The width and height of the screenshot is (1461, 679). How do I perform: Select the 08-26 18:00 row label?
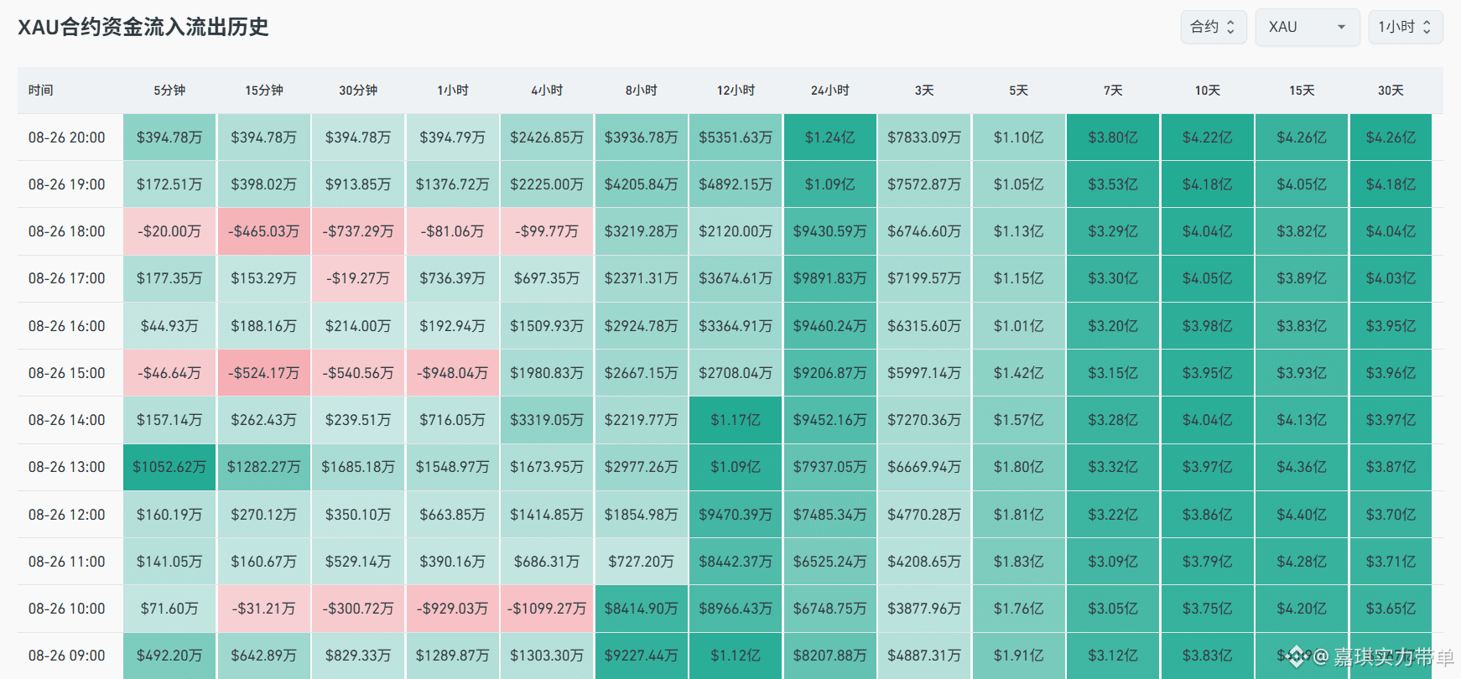[67, 231]
